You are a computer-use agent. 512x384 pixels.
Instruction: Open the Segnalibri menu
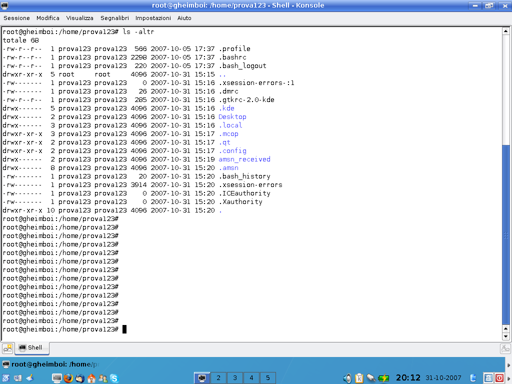pos(114,18)
